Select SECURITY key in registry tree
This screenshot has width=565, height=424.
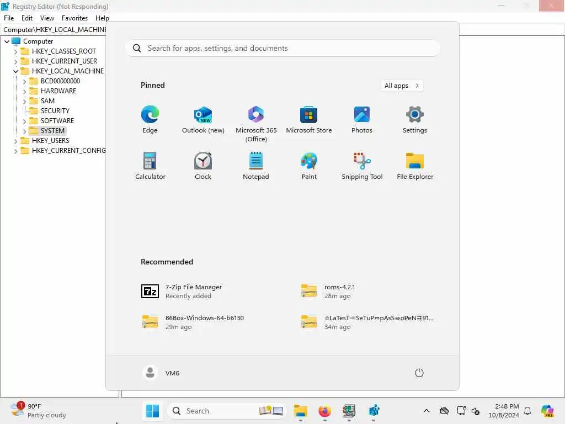pos(55,110)
